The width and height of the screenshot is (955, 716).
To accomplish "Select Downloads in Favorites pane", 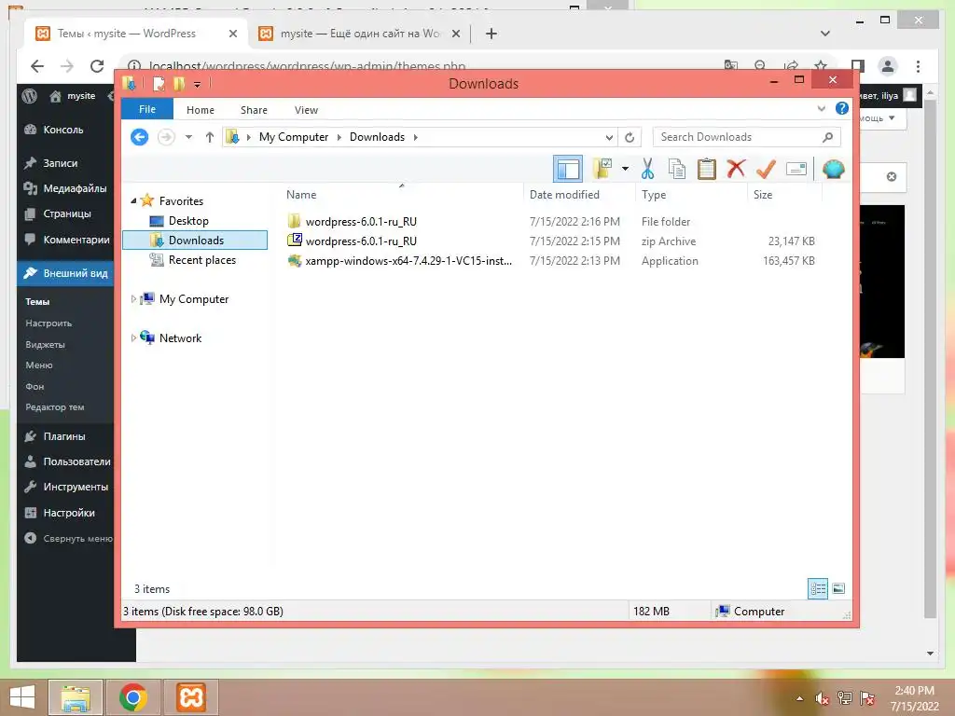I will [x=195, y=241].
